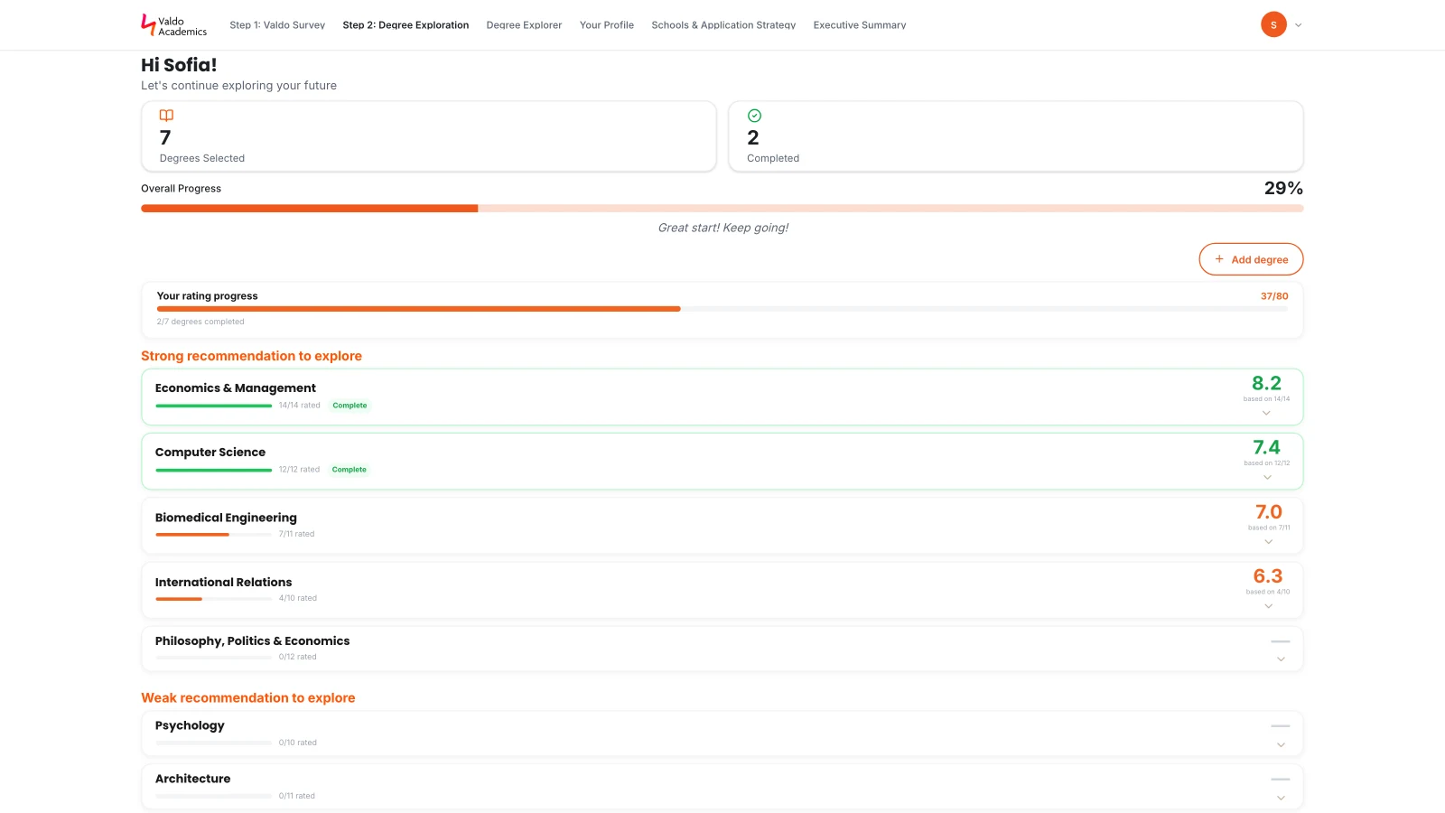
Task: Expand the Psychology card chevron
Action: (x=1281, y=745)
